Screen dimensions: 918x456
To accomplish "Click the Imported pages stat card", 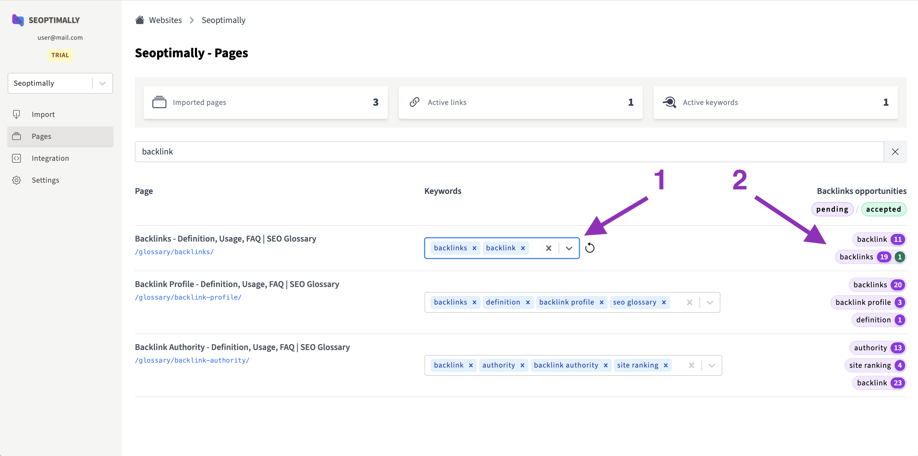I will (266, 102).
